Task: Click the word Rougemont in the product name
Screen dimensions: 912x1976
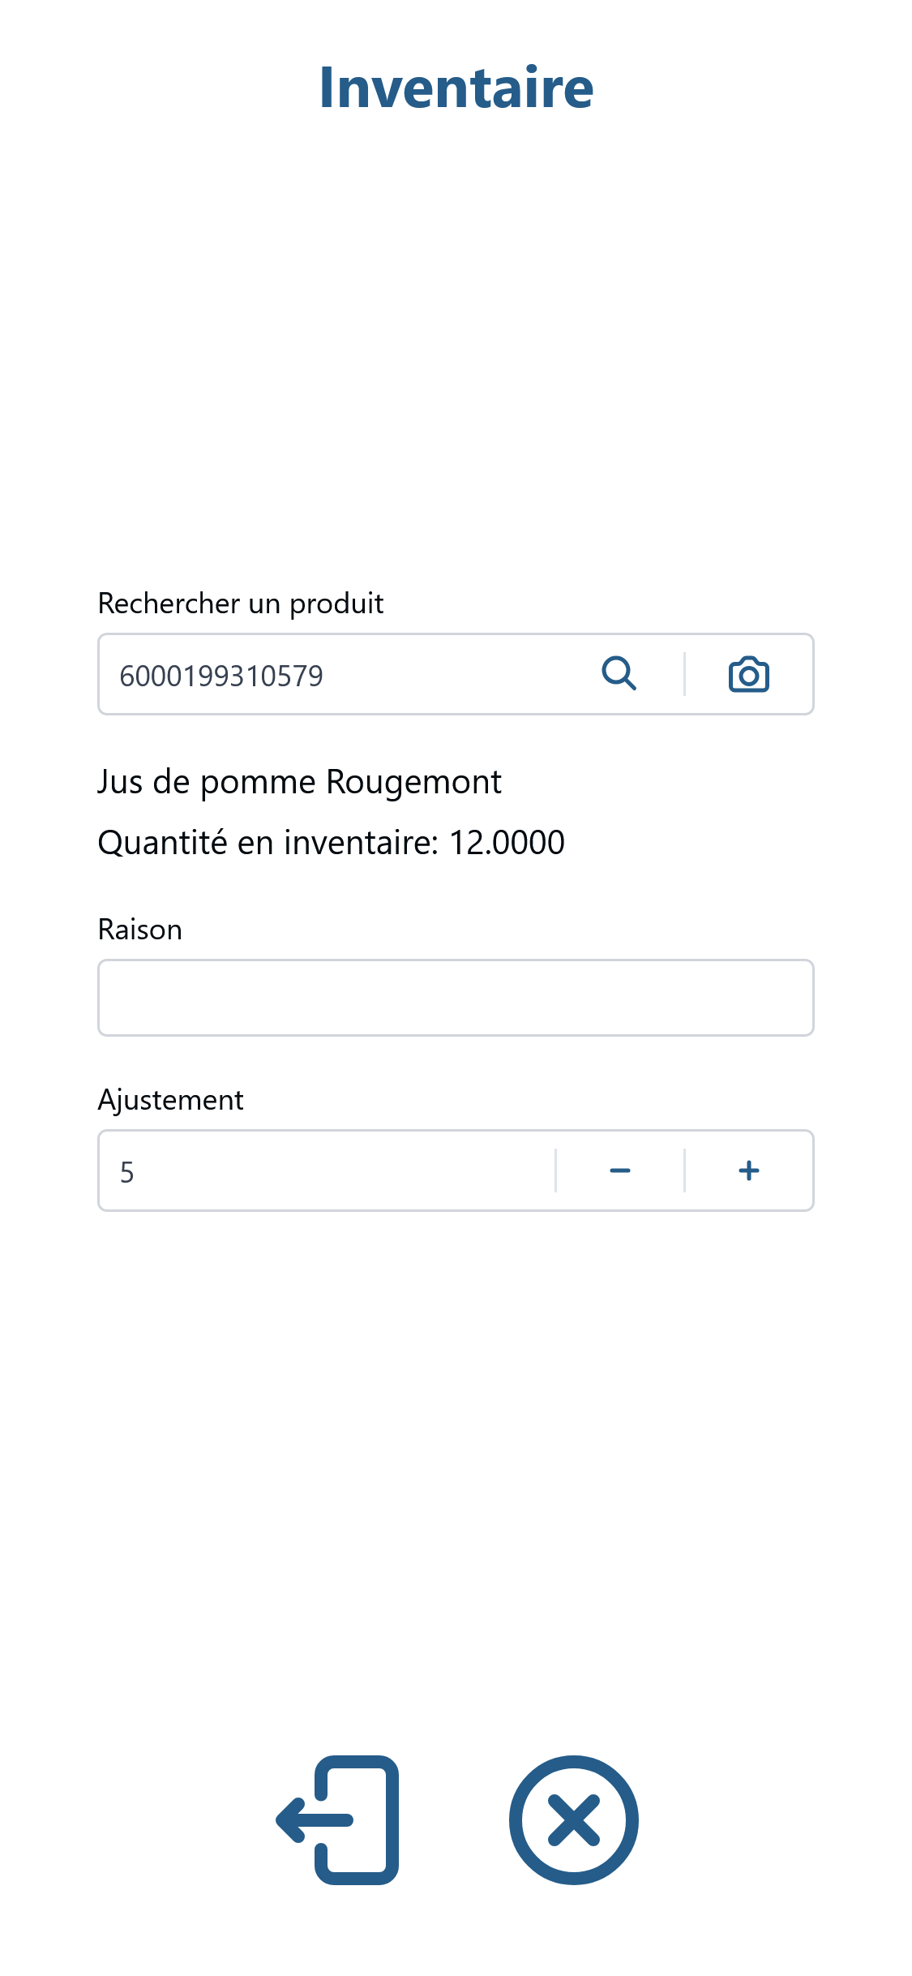Action: 413,783
